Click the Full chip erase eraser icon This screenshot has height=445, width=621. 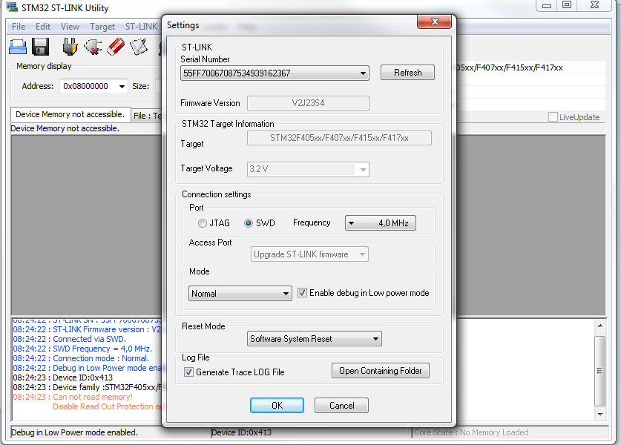tap(116, 47)
